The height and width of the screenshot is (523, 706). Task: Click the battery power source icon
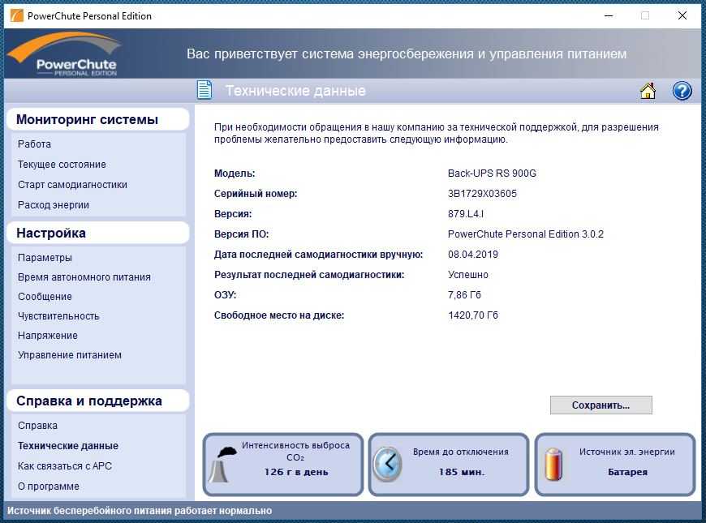(552, 465)
